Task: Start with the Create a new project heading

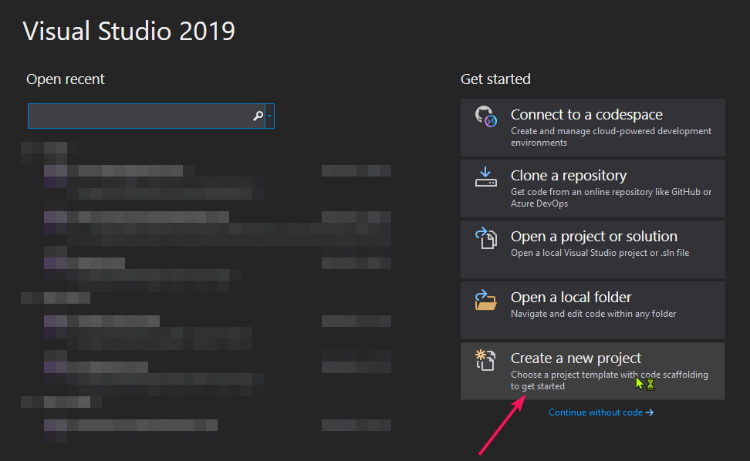Action: [x=576, y=358]
